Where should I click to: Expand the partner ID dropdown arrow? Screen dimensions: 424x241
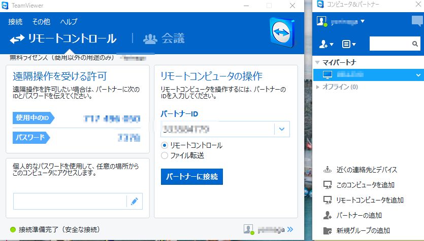pos(282,129)
